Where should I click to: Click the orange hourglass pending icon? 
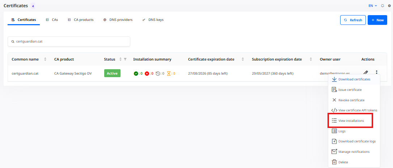169,74
